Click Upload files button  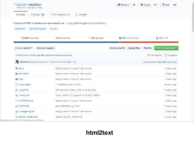(134, 48)
